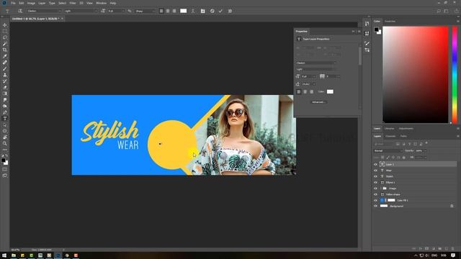461x259 pixels.
Task: Select the Eyedropper tool
Action: pyautogui.click(x=5, y=56)
